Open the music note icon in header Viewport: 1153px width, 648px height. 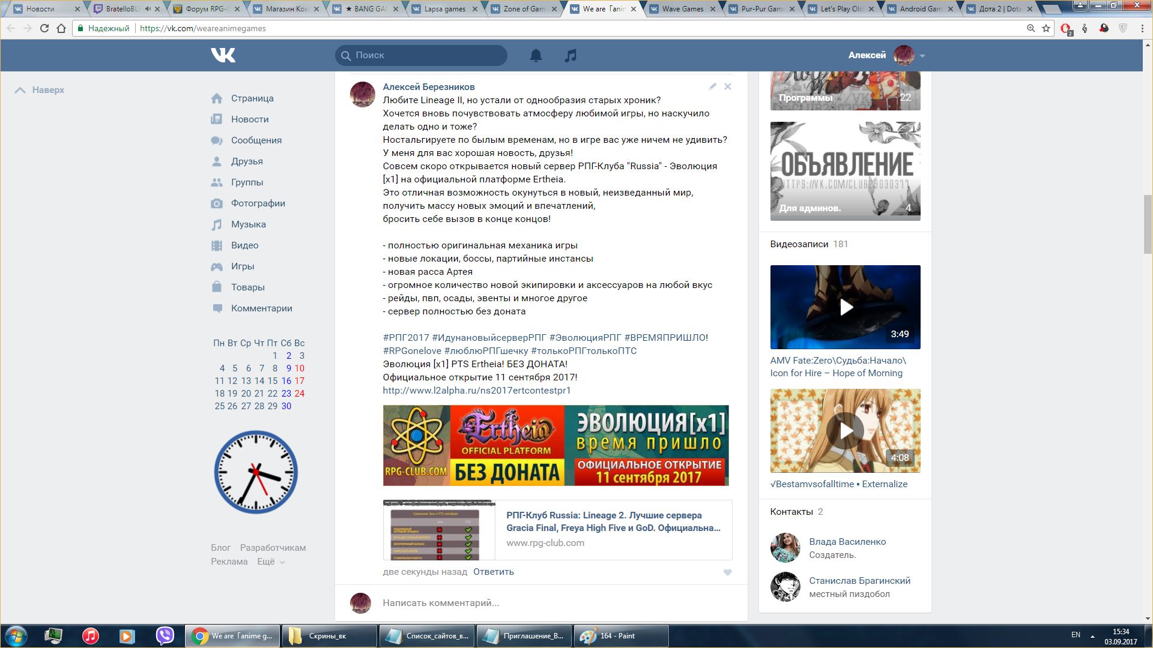[570, 55]
